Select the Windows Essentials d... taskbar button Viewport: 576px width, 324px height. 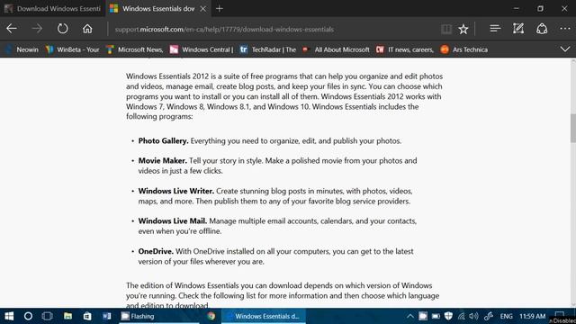pos(264,316)
